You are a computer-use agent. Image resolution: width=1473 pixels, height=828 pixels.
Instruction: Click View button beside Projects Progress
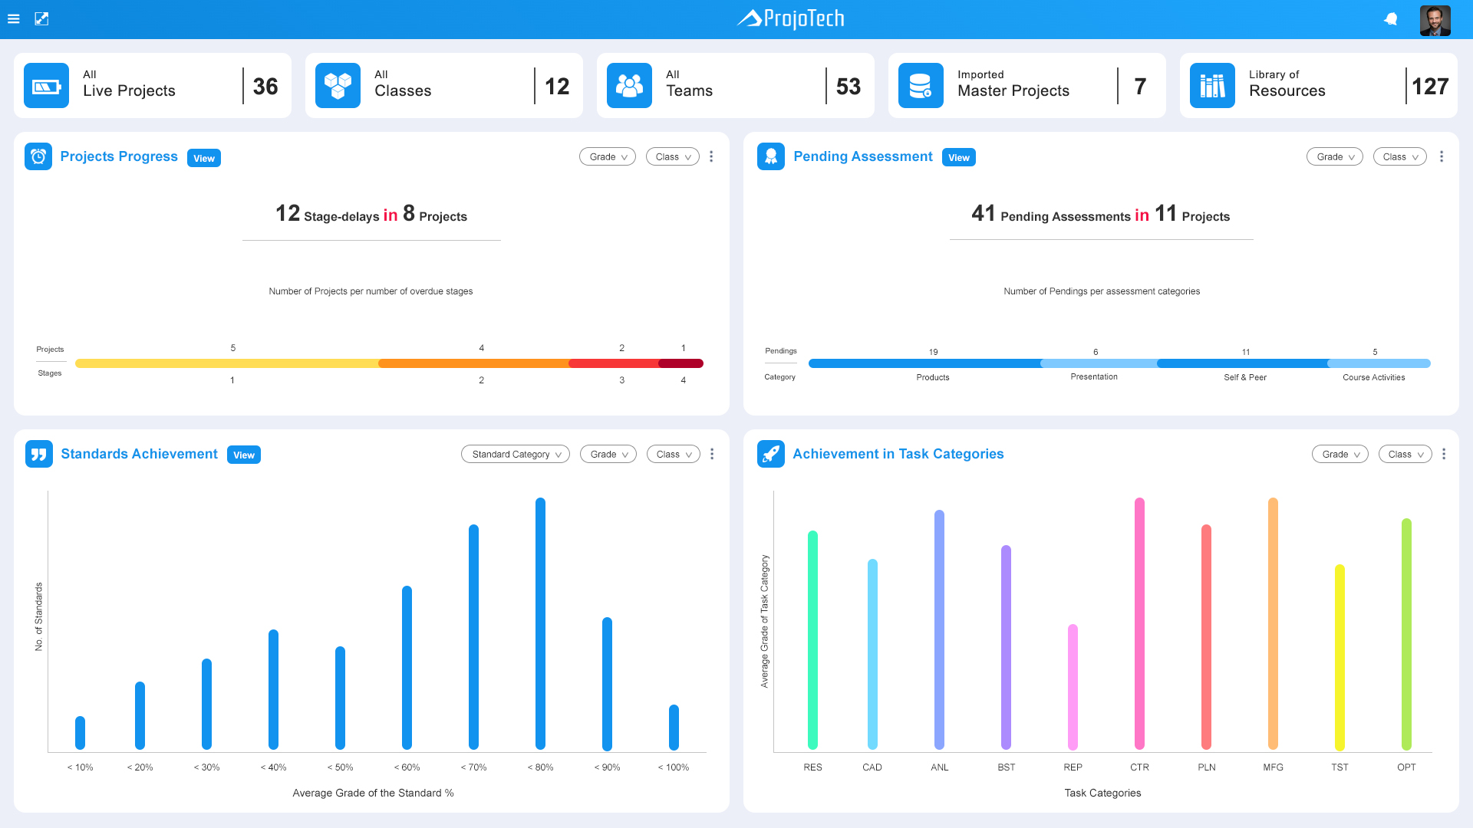(204, 158)
